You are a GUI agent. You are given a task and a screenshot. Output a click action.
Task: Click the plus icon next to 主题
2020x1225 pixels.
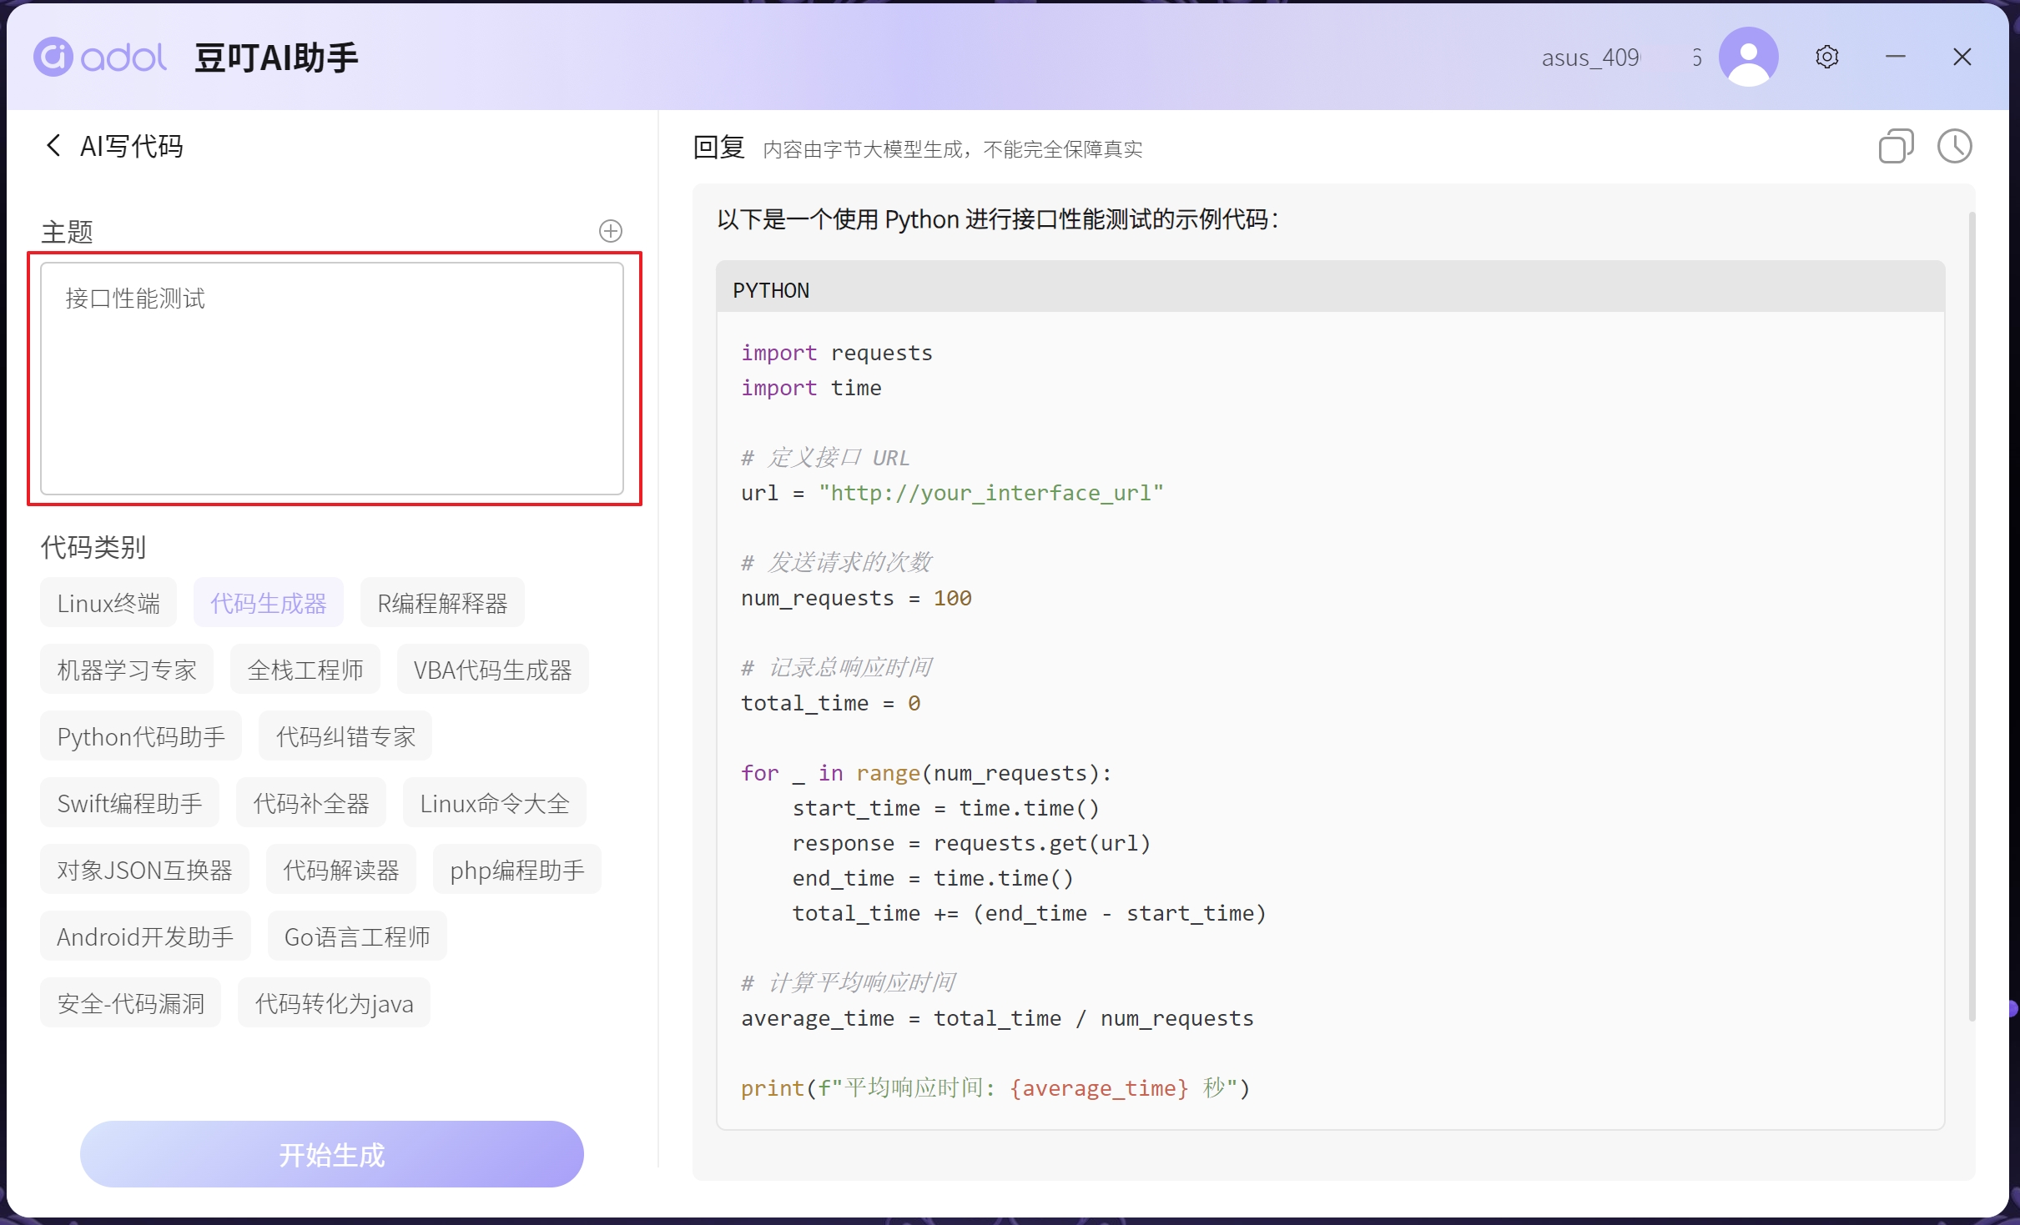[610, 231]
